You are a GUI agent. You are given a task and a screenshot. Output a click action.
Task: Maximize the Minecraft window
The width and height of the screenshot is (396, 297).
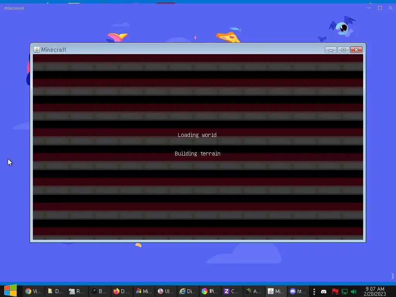[x=343, y=50]
